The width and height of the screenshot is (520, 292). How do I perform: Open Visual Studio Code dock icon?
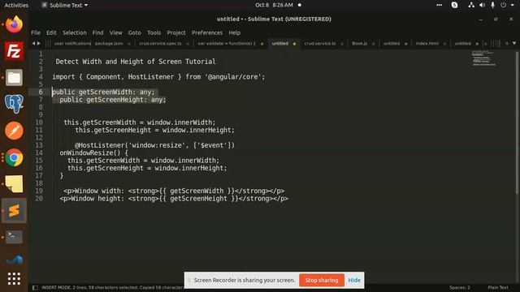pyautogui.click(x=14, y=260)
